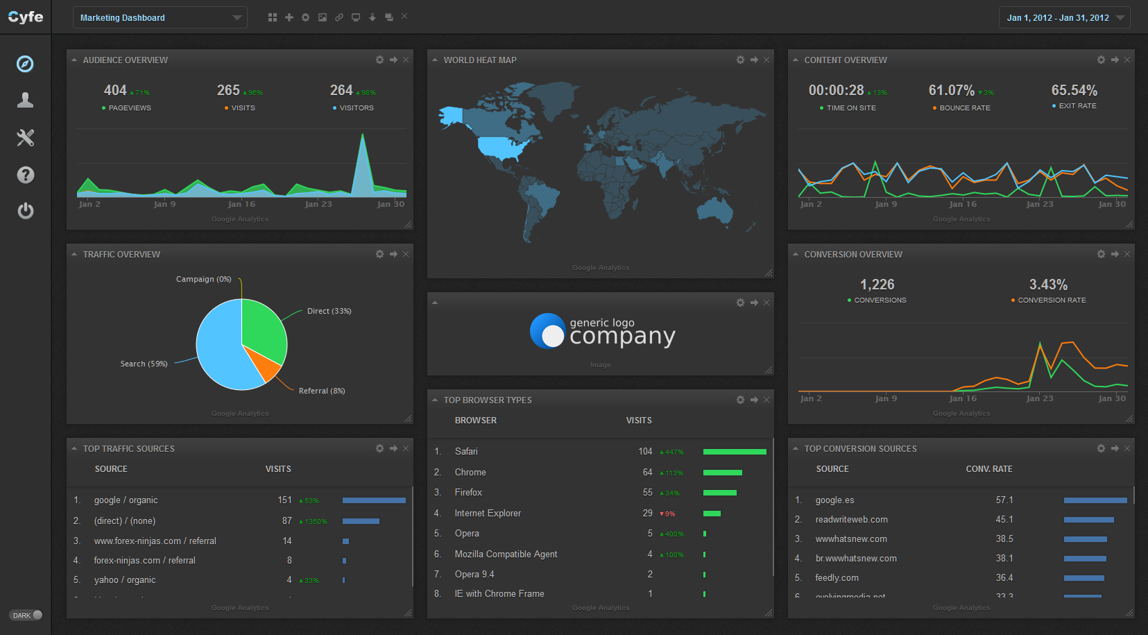This screenshot has height=635, width=1148.
Task: Add a new widget using the plus icon
Action: point(289,17)
